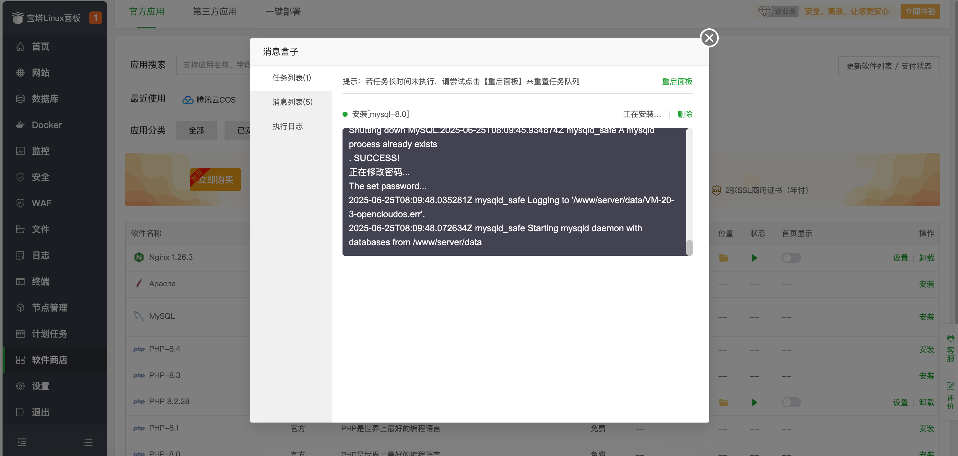The height and width of the screenshot is (456, 958).
Task: Click 安装 next to MySQL
Action: point(927,317)
